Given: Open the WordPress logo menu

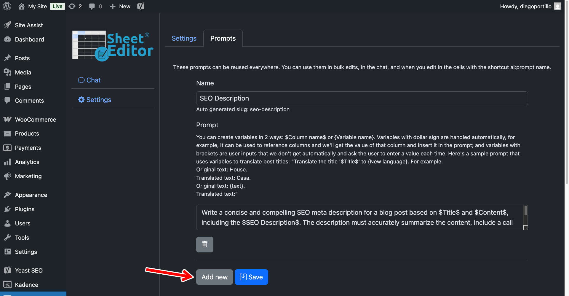Looking at the screenshot, I should click(x=7, y=6).
